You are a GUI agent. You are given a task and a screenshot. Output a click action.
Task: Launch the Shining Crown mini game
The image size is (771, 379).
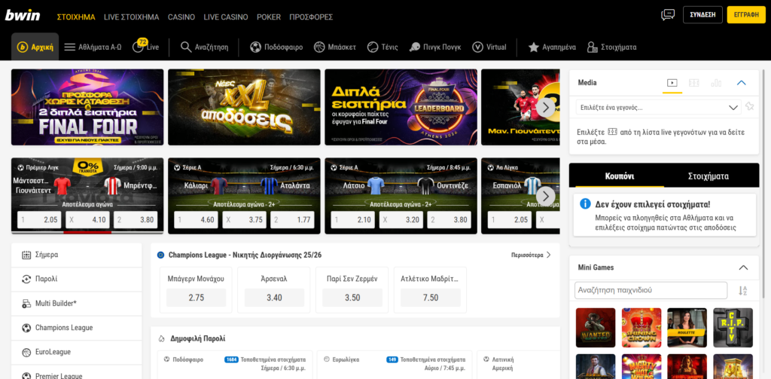pyautogui.click(x=641, y=328)
